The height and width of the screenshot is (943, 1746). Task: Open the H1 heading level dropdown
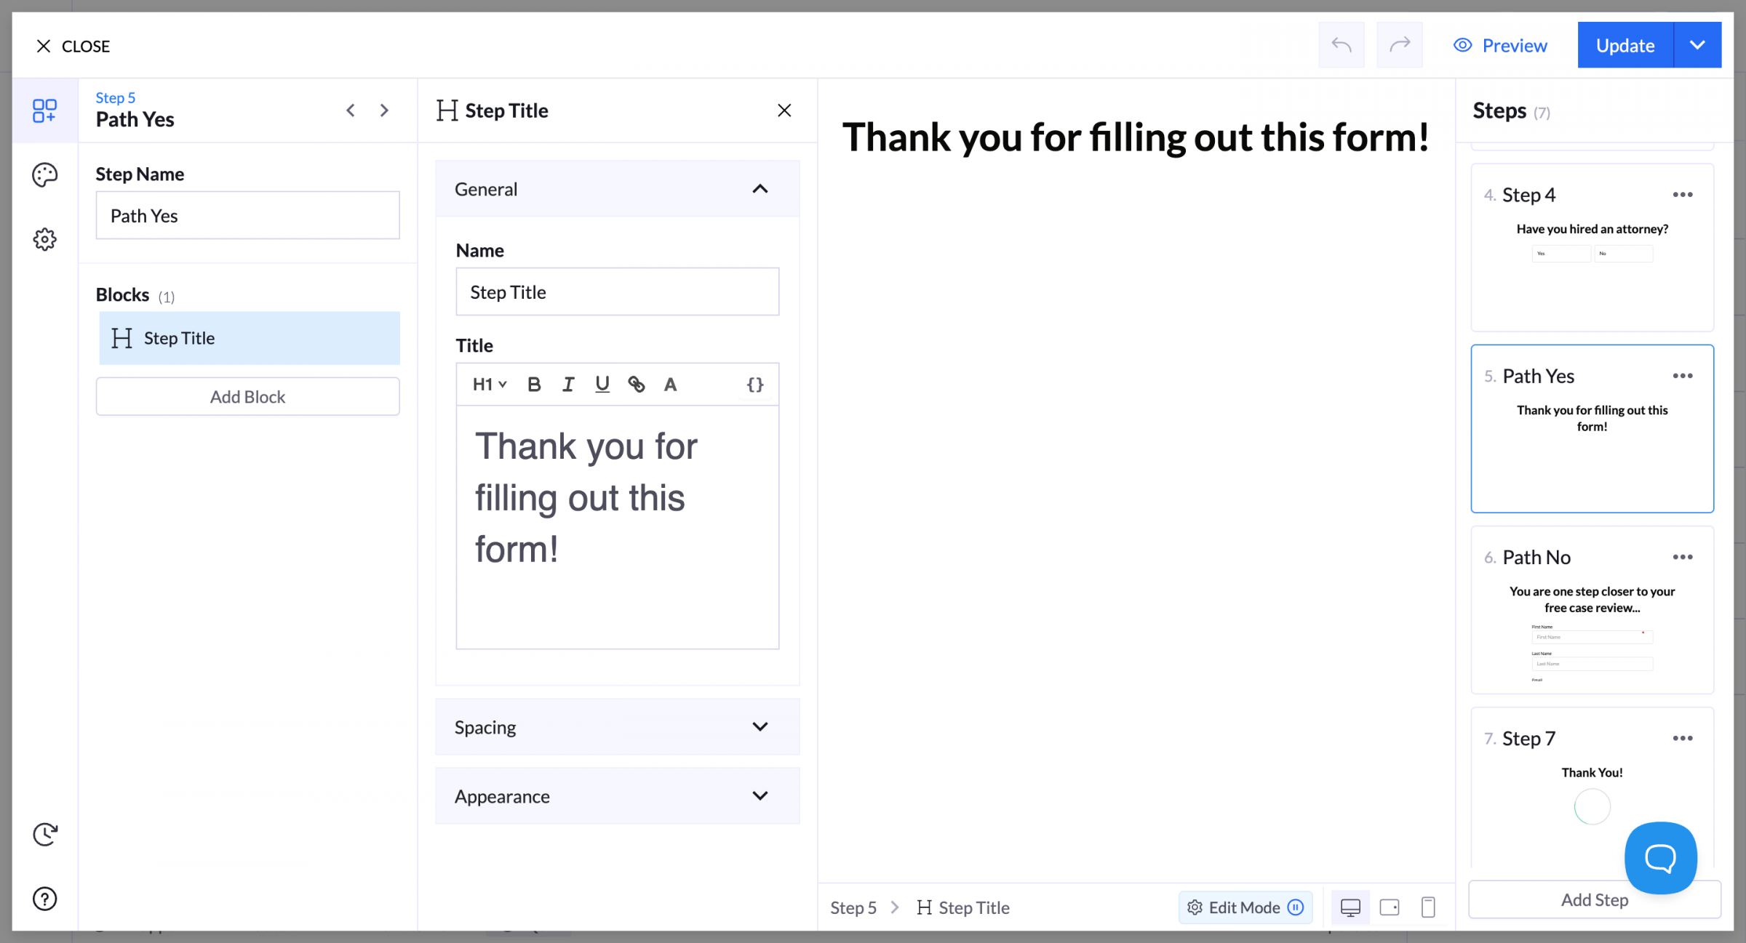coord(489,384)
